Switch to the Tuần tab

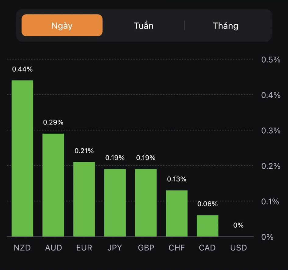click(143, 26)
